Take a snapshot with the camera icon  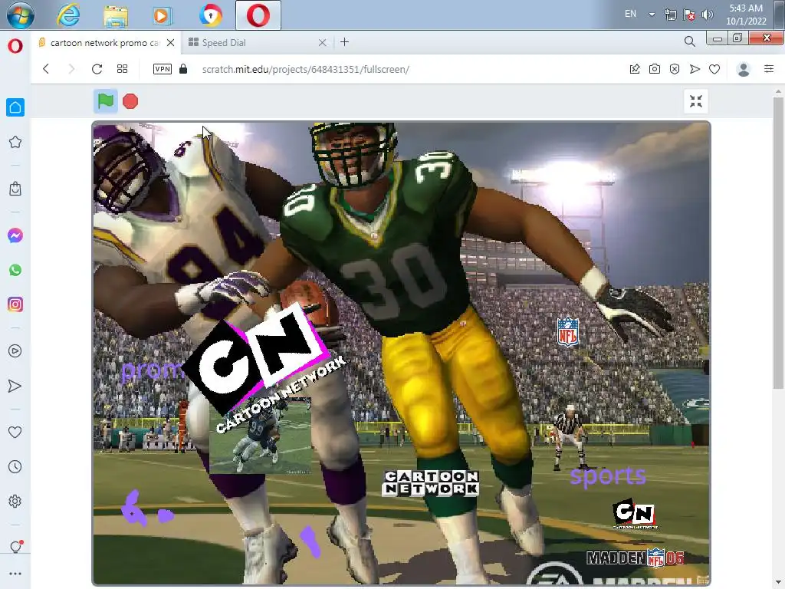pyautogui.click(x=655, y=69)
